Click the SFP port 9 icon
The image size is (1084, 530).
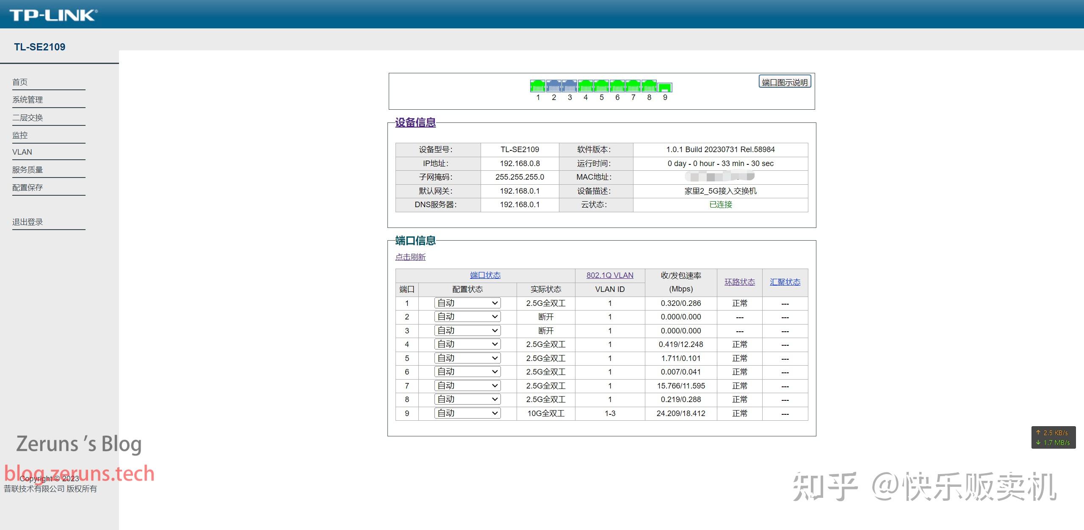(665, 88)
